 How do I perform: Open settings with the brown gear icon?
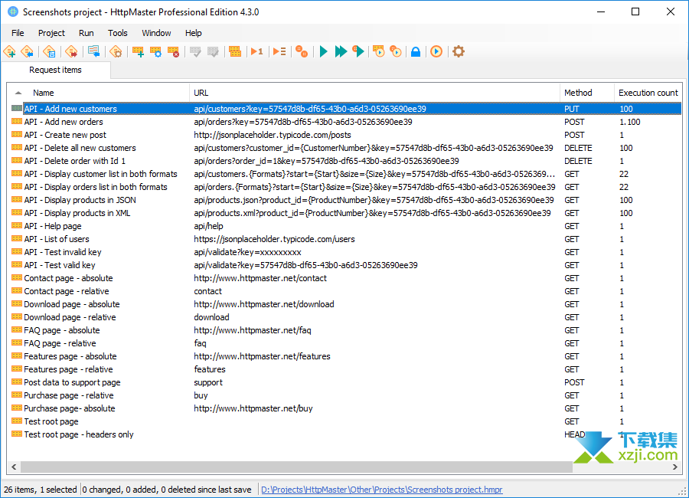[x=459, y=51]
